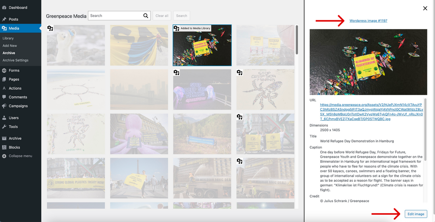Focus the Greenpeace Media search field
435x222 pixels.
[x=119, y=16]
